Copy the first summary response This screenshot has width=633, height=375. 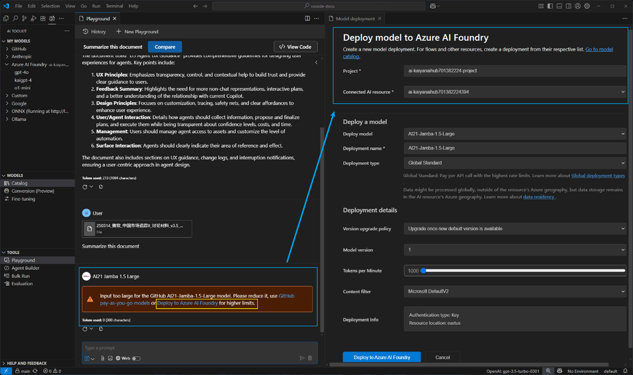point(101,187)
